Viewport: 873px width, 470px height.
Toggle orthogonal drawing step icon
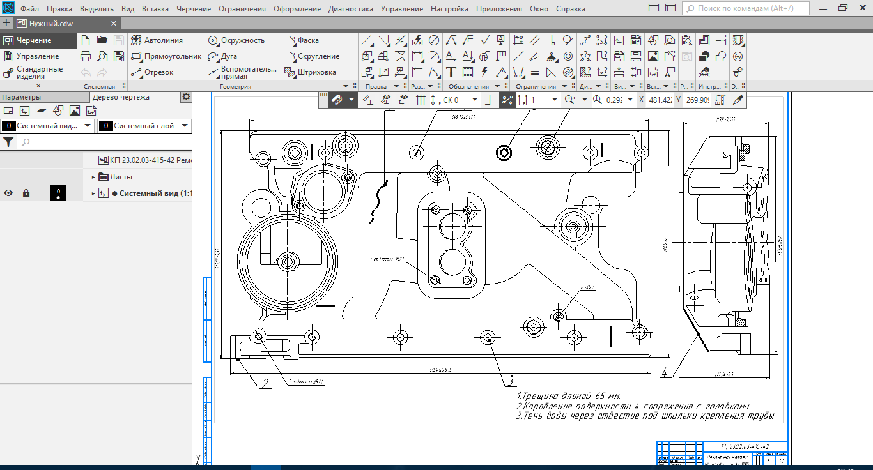(x=490, y=100)
